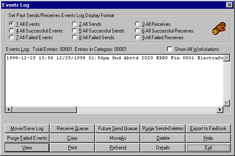Close the Events Log window

(x=229, y=5)
